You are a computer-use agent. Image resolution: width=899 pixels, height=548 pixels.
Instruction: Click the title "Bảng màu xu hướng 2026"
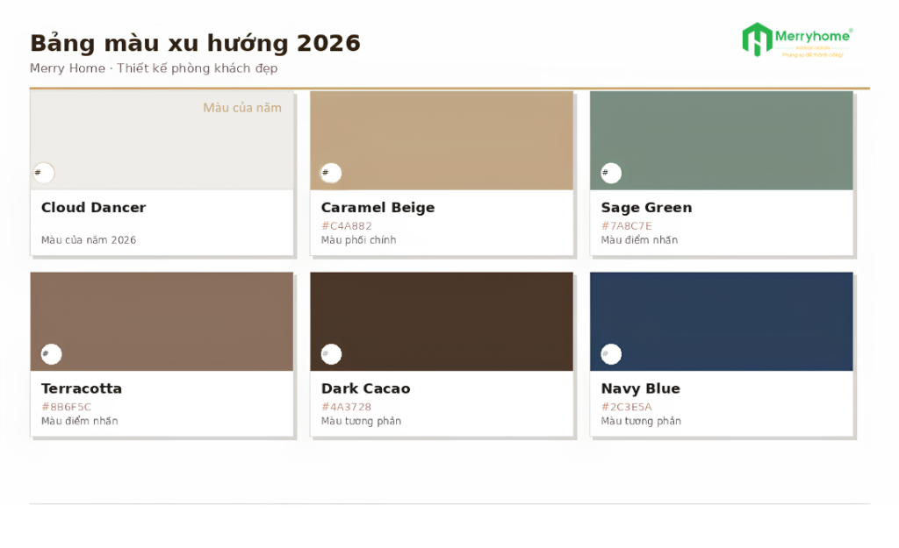point(195,43)
